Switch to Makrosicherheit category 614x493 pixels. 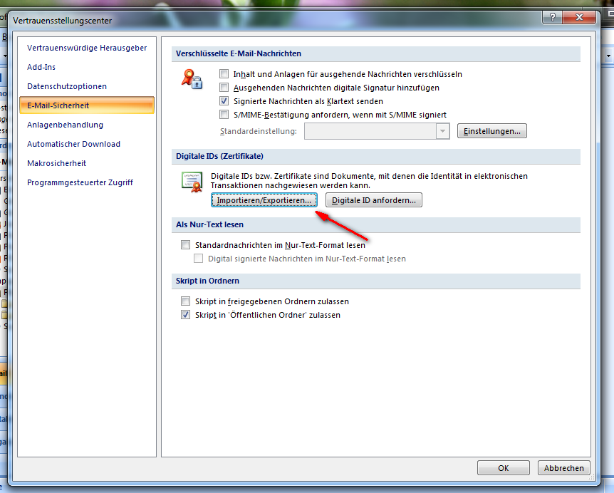[x=56, y=163]
